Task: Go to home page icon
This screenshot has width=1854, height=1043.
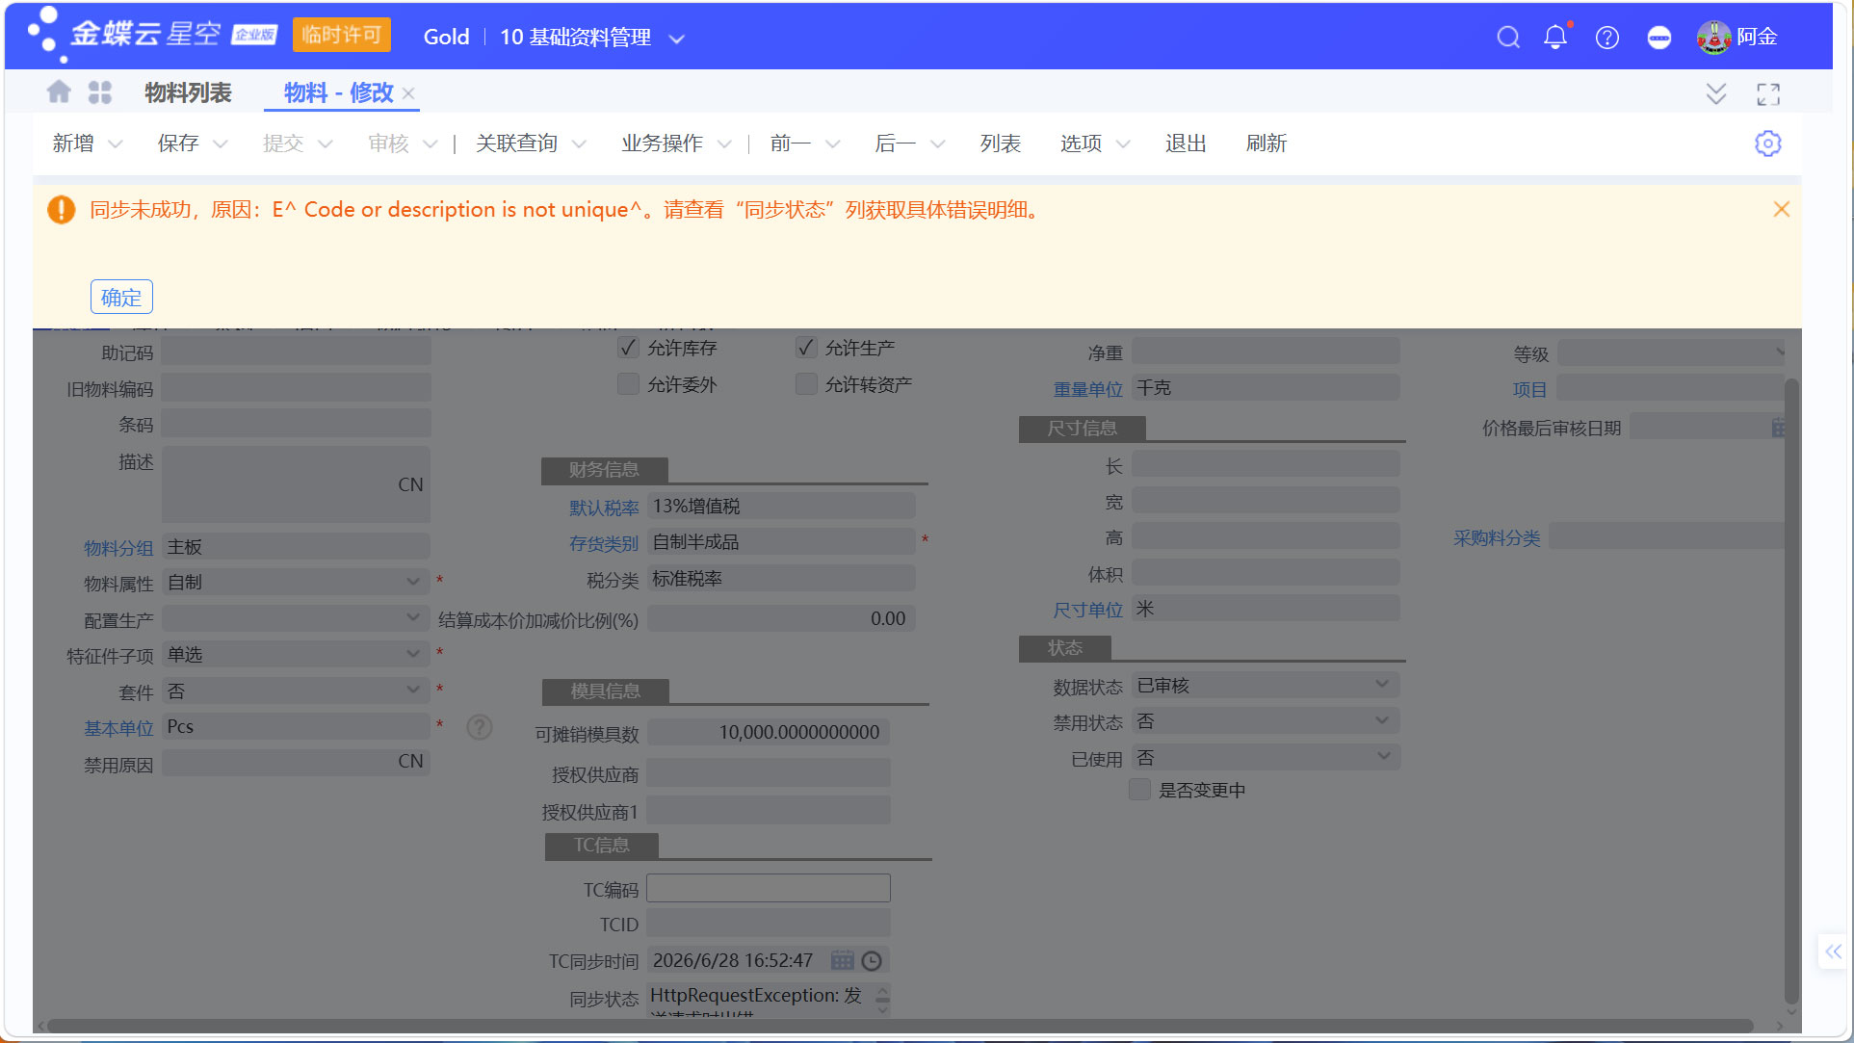Action: [x=59, y=91]
